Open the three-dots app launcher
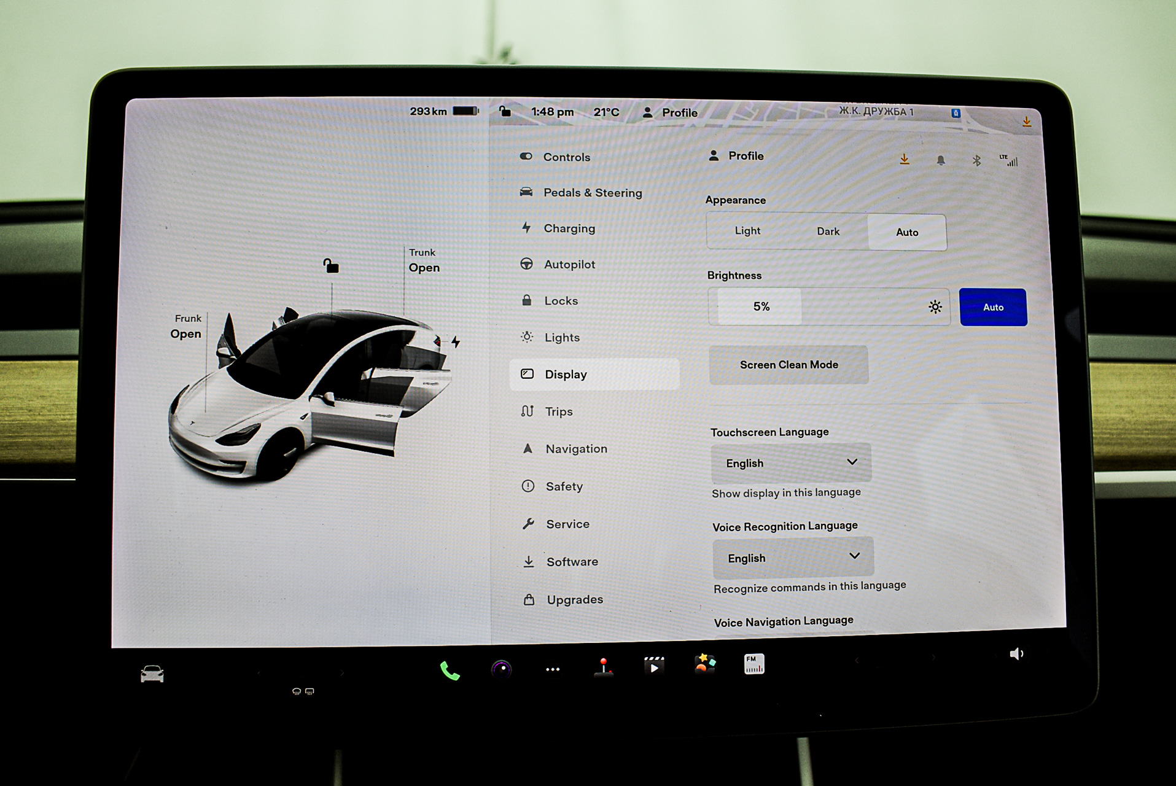The height and width of the screenshot is (786, 1176). pyautogui.click(x=553, y=669)
